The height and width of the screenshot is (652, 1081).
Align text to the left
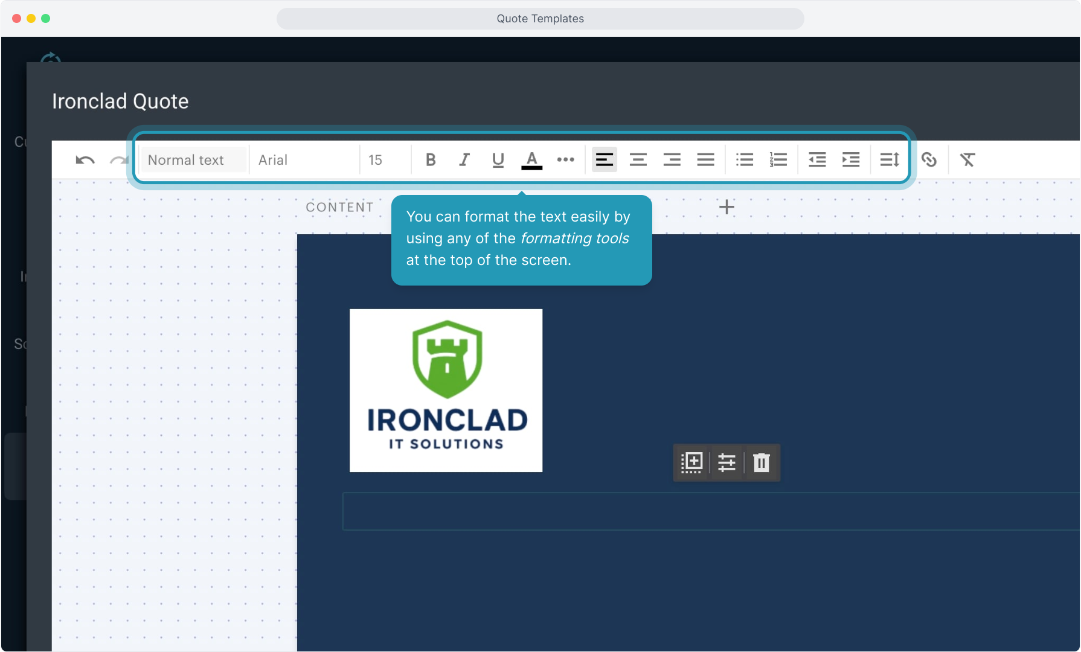[x=604, y=160]
